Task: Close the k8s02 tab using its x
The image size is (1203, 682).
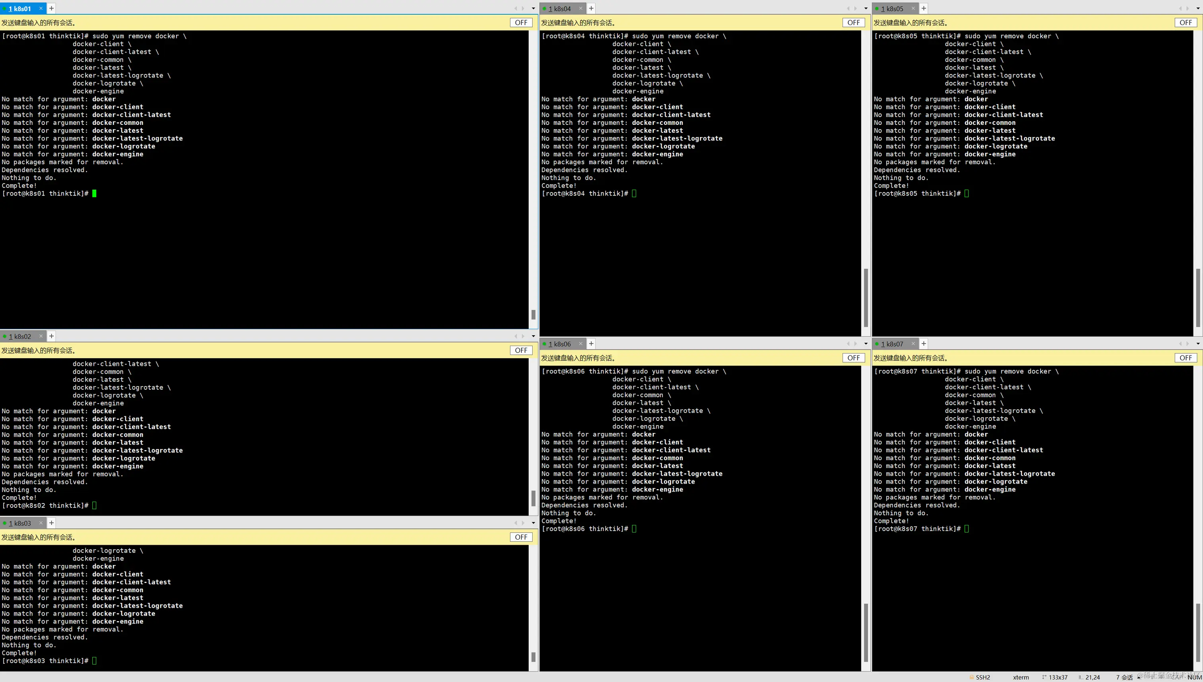Action: pos(41,336)
